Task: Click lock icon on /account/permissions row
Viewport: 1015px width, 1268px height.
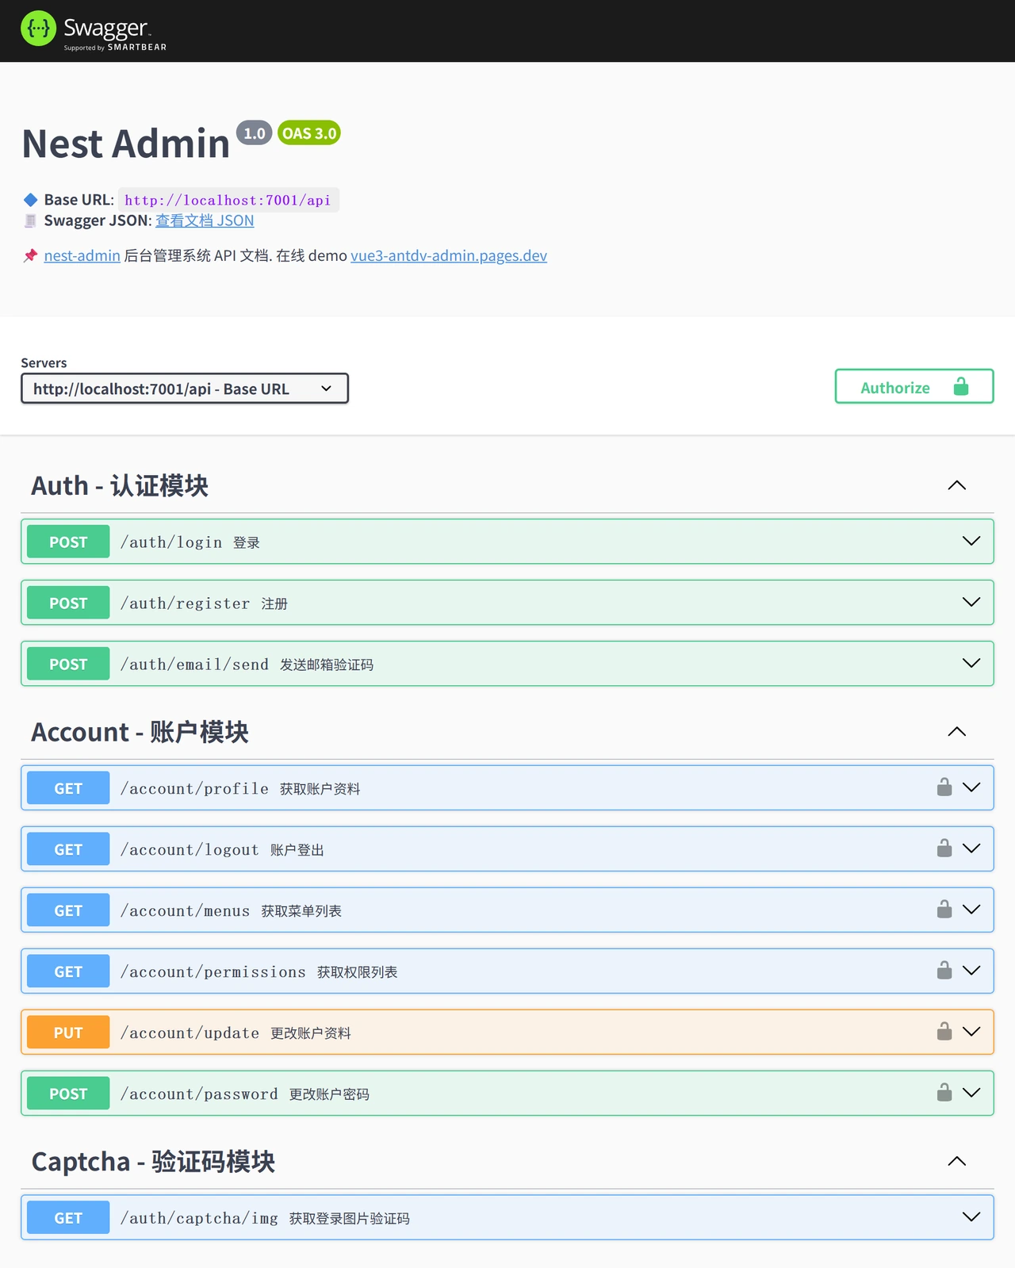Action: 944,970
